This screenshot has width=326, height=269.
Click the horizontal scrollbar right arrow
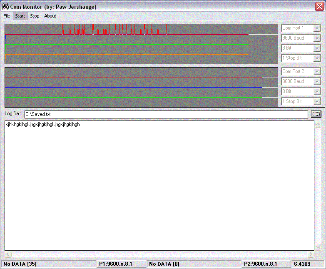pos(310,254)
